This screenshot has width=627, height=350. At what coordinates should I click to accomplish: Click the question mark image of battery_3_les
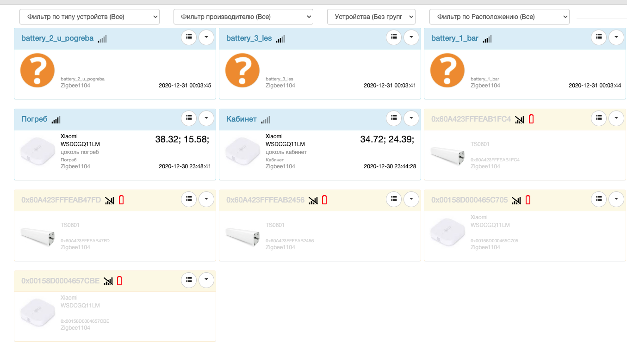tap(242, 70)
